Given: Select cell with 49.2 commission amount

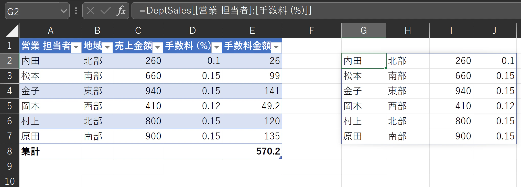Looking at the screenshot, I should [x=252, y=106].
